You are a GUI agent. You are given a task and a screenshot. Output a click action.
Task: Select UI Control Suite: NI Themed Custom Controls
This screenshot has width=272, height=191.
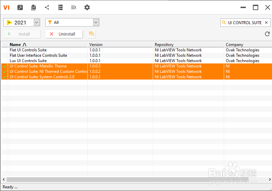137,71
